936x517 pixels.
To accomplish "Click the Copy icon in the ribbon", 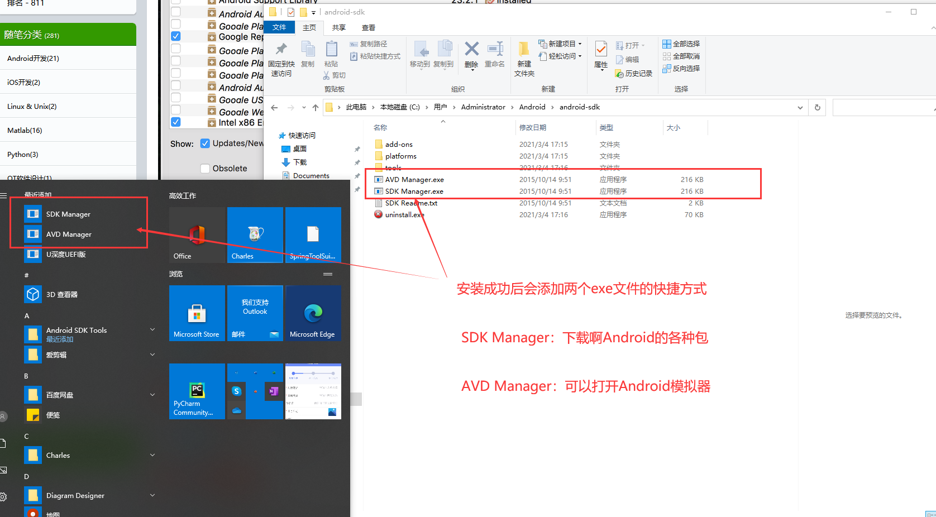I will point(308,49).
